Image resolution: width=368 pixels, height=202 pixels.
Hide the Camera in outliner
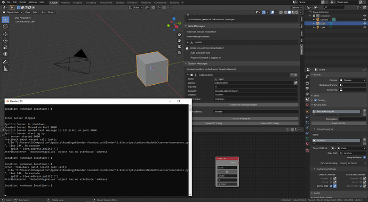(364, 20)
